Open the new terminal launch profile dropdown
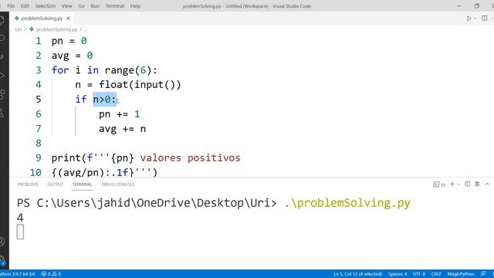 click(458, 184)
